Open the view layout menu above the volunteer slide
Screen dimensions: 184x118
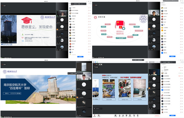[x=152, y=62]
